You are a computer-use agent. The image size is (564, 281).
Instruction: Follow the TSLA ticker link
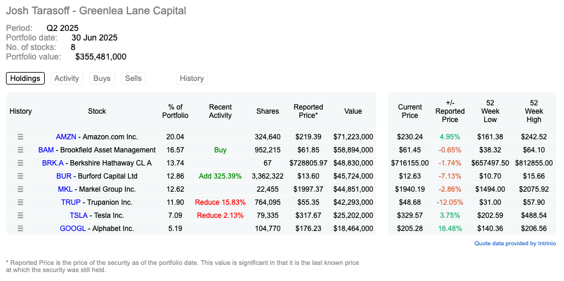coord(79,216)
